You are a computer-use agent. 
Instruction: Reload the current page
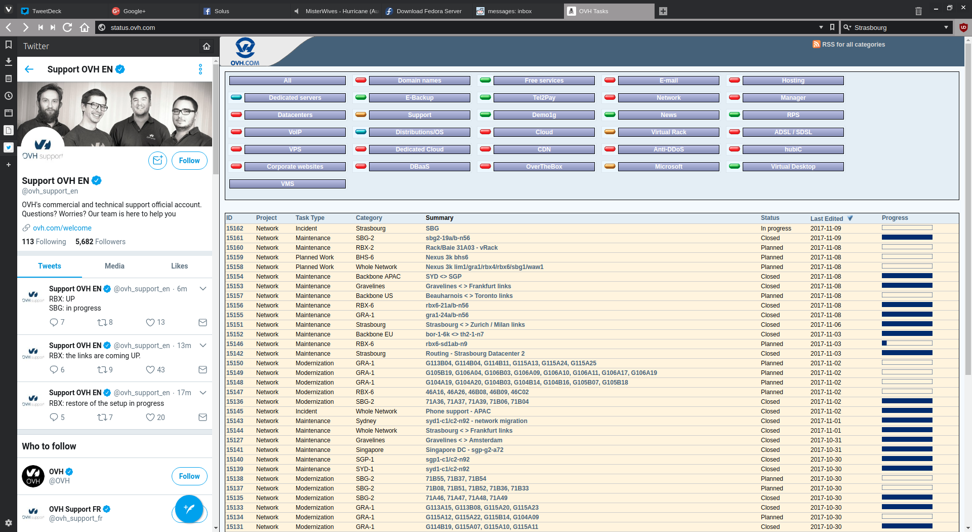67,27
